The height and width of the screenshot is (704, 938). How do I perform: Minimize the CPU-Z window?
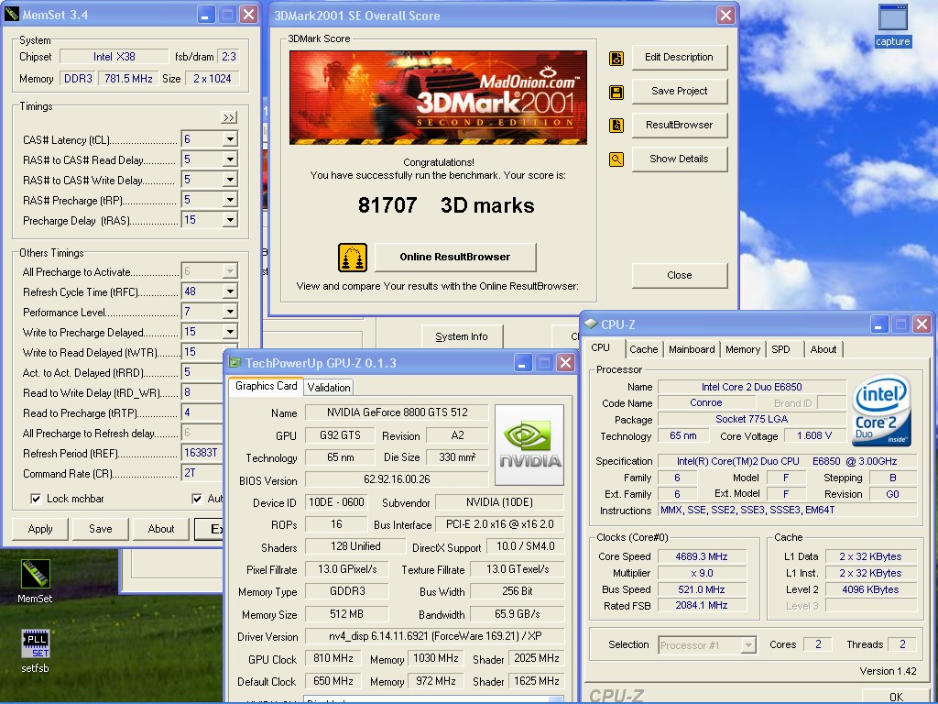[878, 324]
